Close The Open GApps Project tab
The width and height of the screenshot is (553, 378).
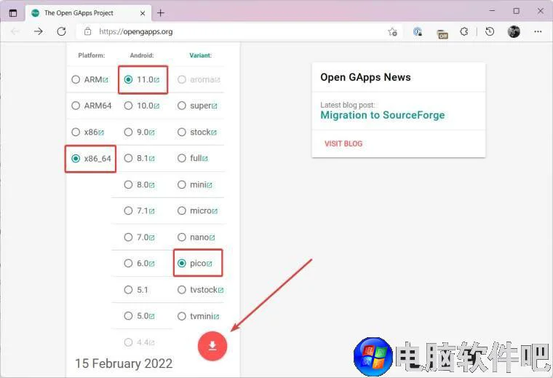point(143,13)
